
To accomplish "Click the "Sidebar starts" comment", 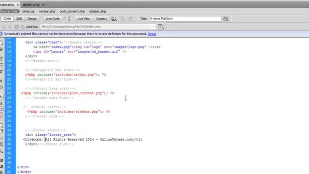I will click(x=44, y=107).
